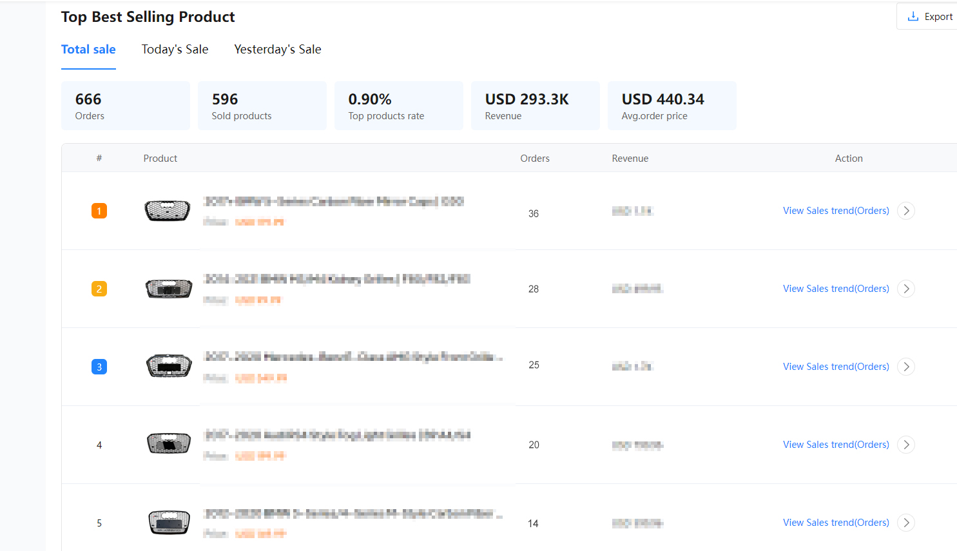This screenshot has width=957, height=551.
Task: Click the orange rank 1 badge
Action: click(x=99, y=211)
